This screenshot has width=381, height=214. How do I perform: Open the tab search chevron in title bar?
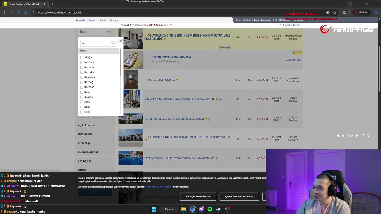pos(350,4)
